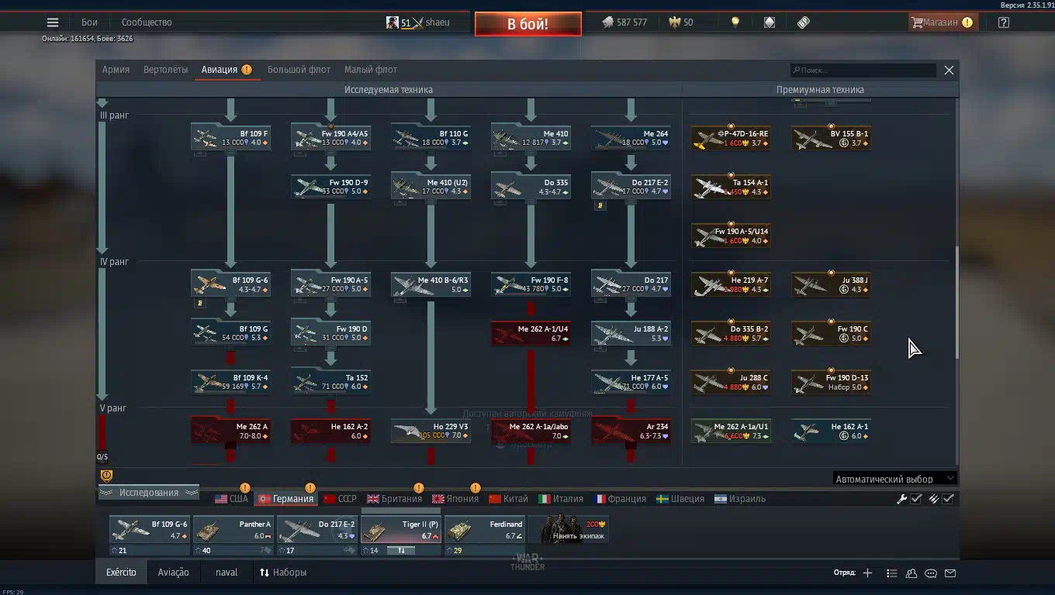Select the Bf 109 F aircraft card

coord(231,138)
